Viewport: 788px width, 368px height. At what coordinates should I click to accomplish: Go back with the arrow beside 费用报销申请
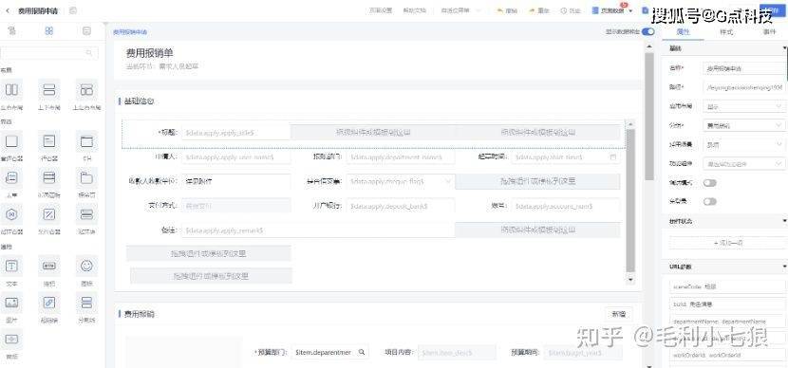pos(7,10)
